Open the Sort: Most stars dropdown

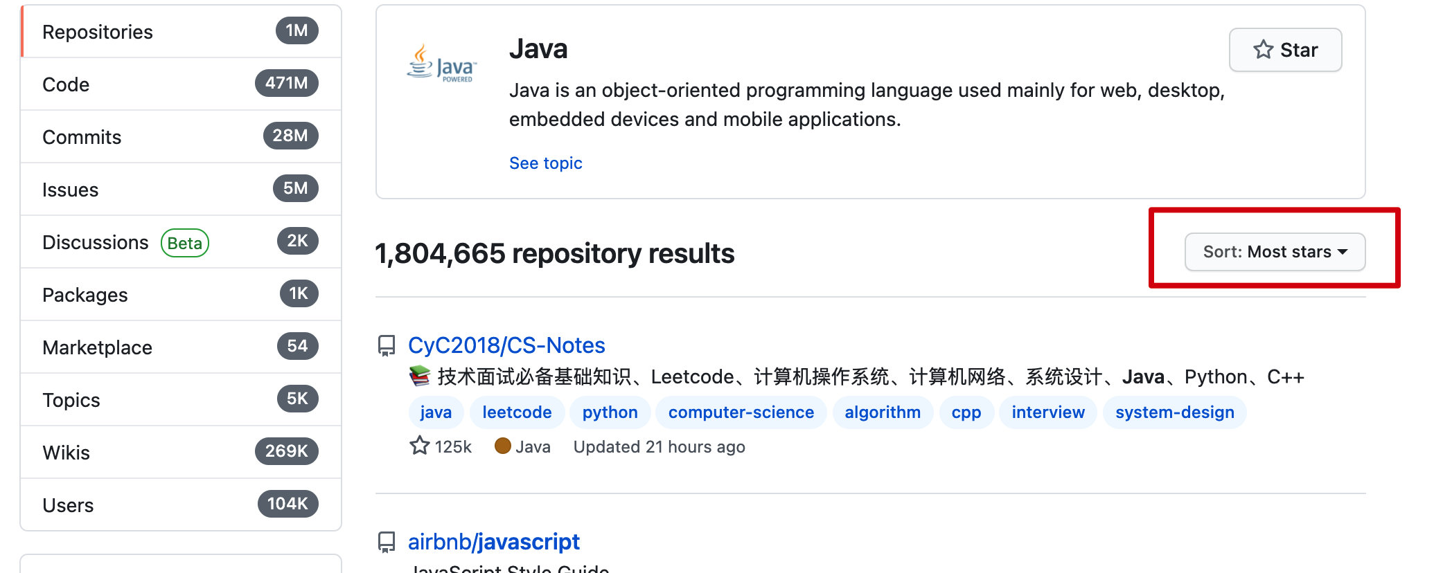[1275, 252]
